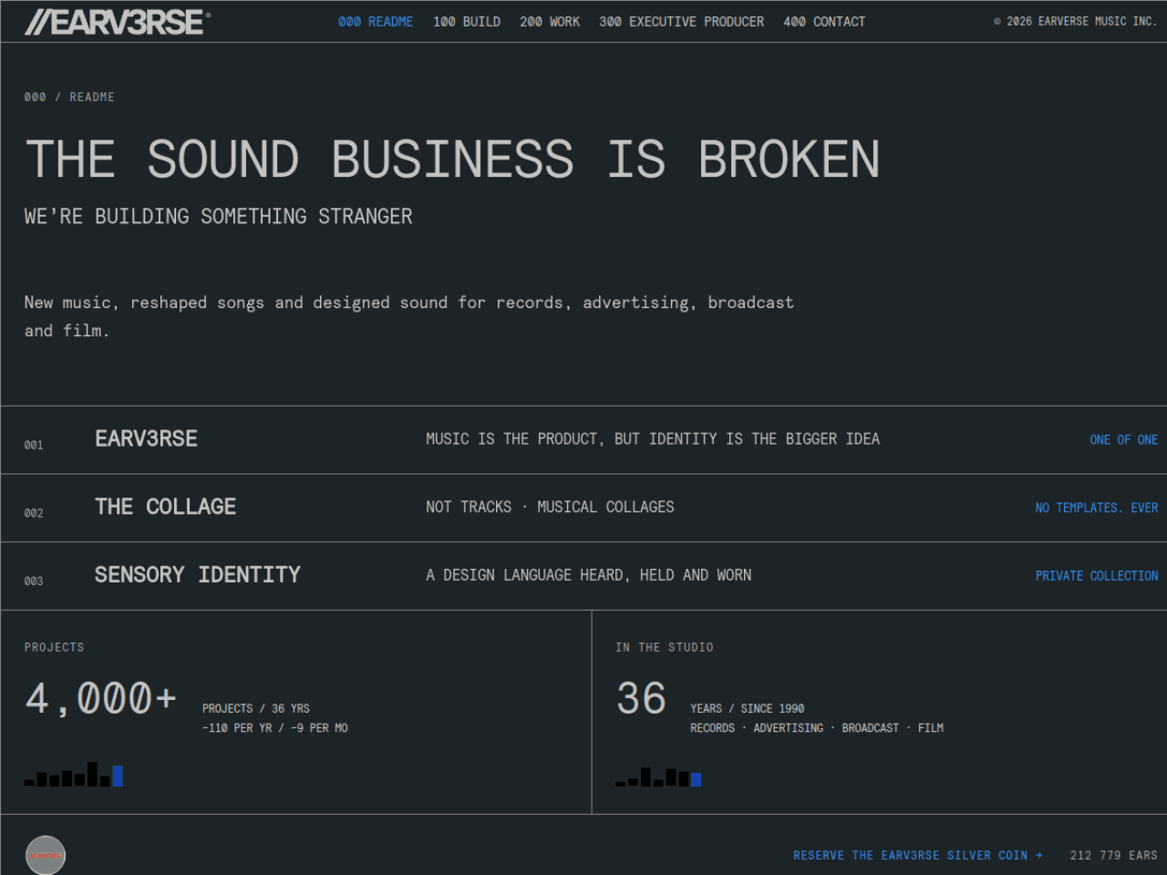The image size is (1167, 875).
Task: Click the IN THE STUDIO section label
Action: [664, 647]
